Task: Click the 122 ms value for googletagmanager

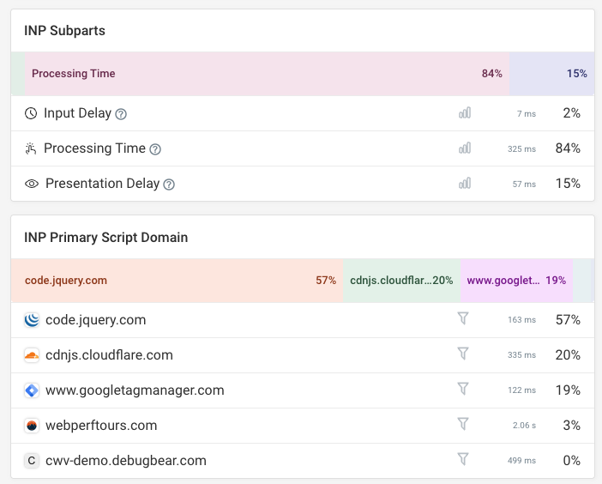Action: tap(521, 390)
